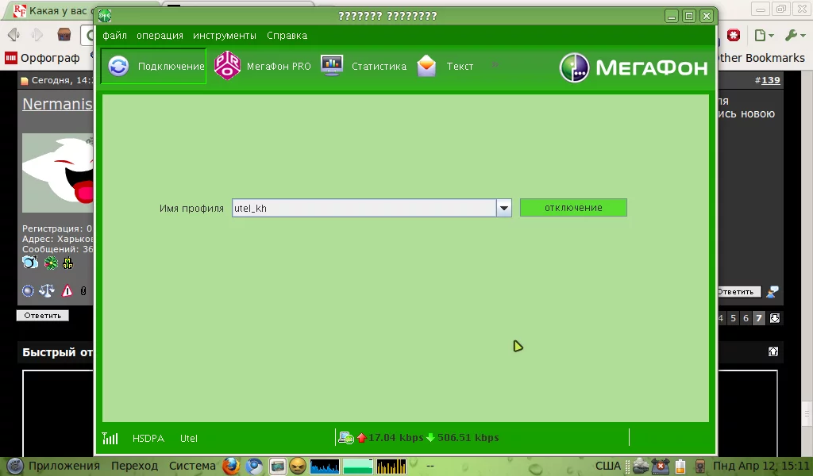This screenshot has width=813, height=476.
Task: Go to forum page 5
Action: pyautogui.click(x=733, y=318)
